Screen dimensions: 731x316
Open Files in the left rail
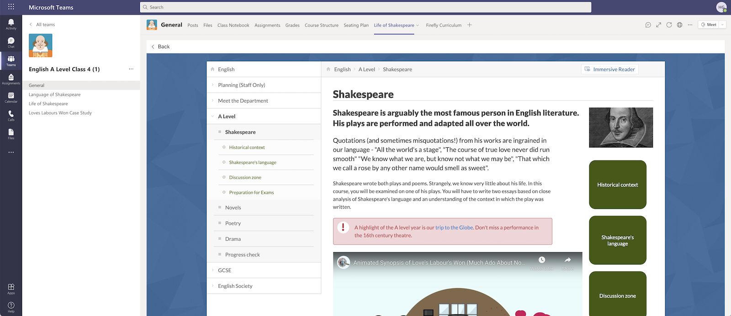point(11,134)
